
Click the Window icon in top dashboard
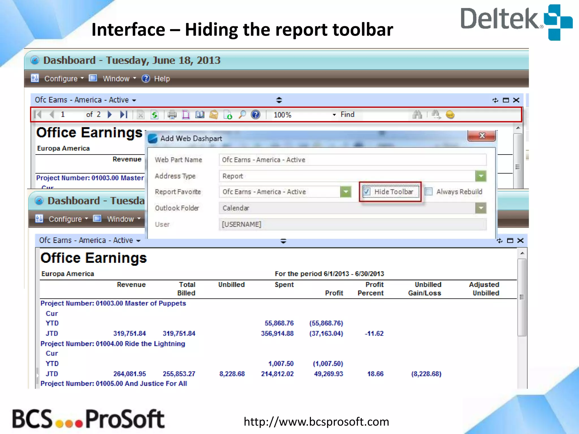point(93,78)
